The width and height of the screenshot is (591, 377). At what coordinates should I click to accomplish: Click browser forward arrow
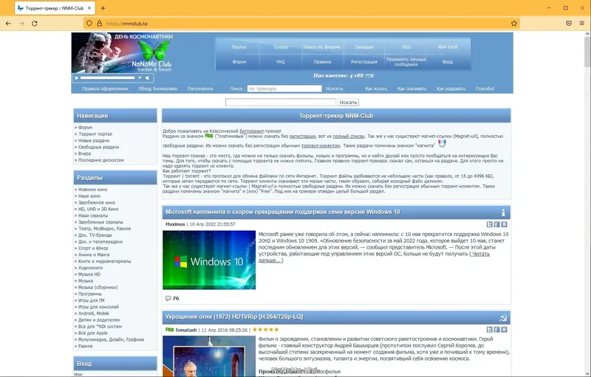21,24
